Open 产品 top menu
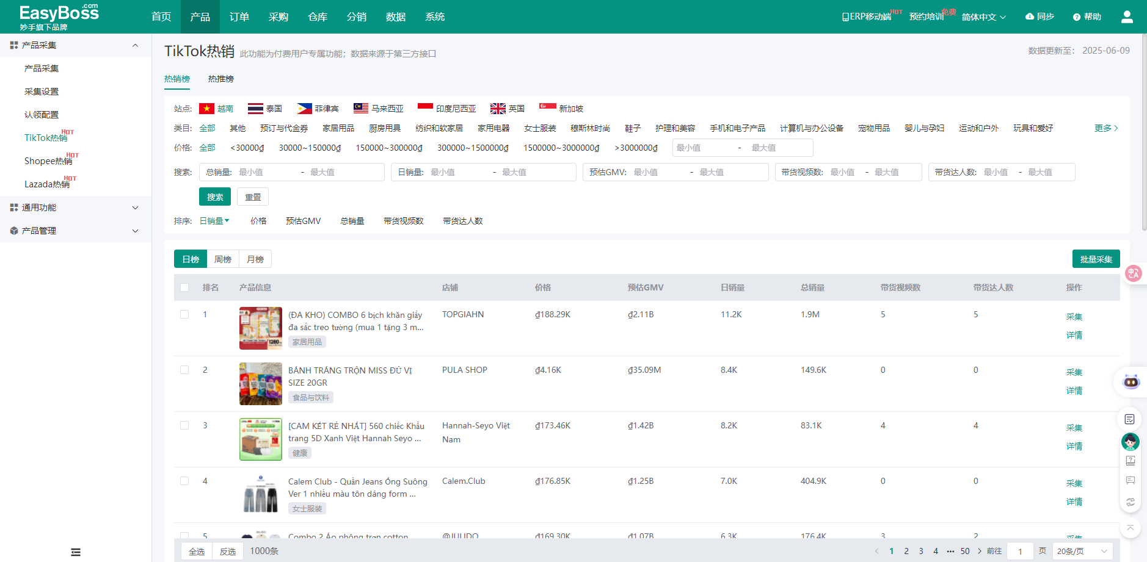 pyautogui.click(x=200, y=16)
